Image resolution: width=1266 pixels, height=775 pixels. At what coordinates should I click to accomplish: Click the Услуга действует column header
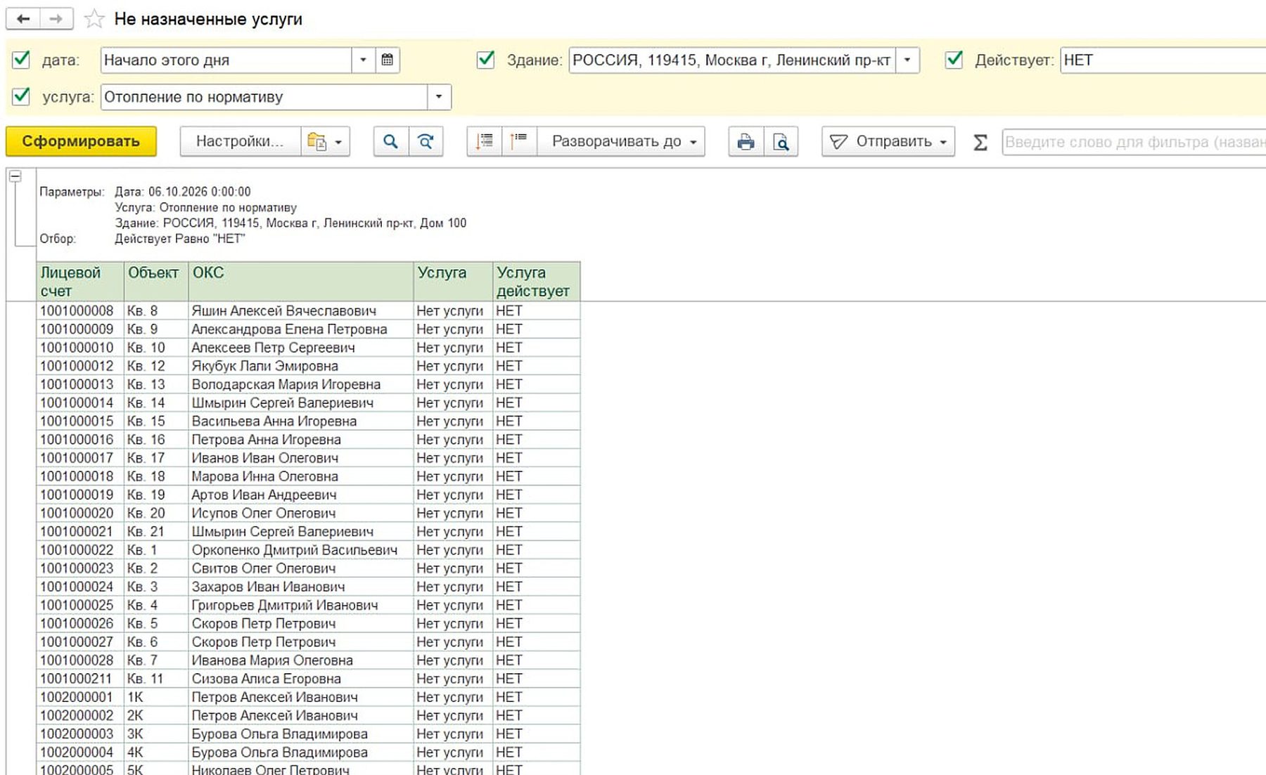(x=537, y=281)
